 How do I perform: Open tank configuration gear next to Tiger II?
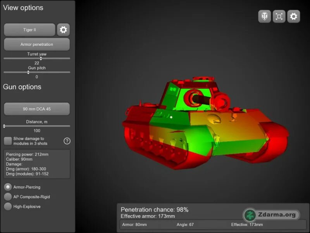point(63,30)
